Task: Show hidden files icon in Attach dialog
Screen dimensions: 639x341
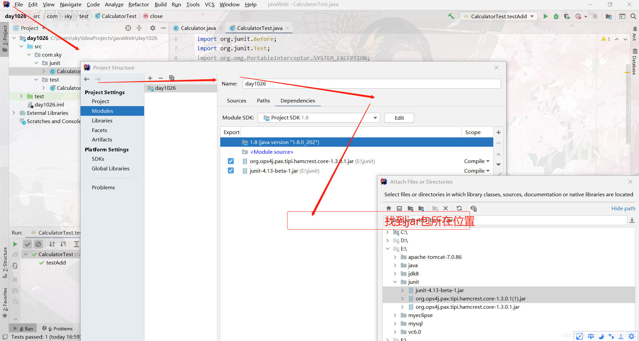Action: [x=474, y=208]
